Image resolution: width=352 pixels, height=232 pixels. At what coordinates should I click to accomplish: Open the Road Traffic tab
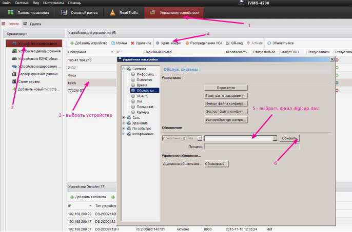point(123,12)
